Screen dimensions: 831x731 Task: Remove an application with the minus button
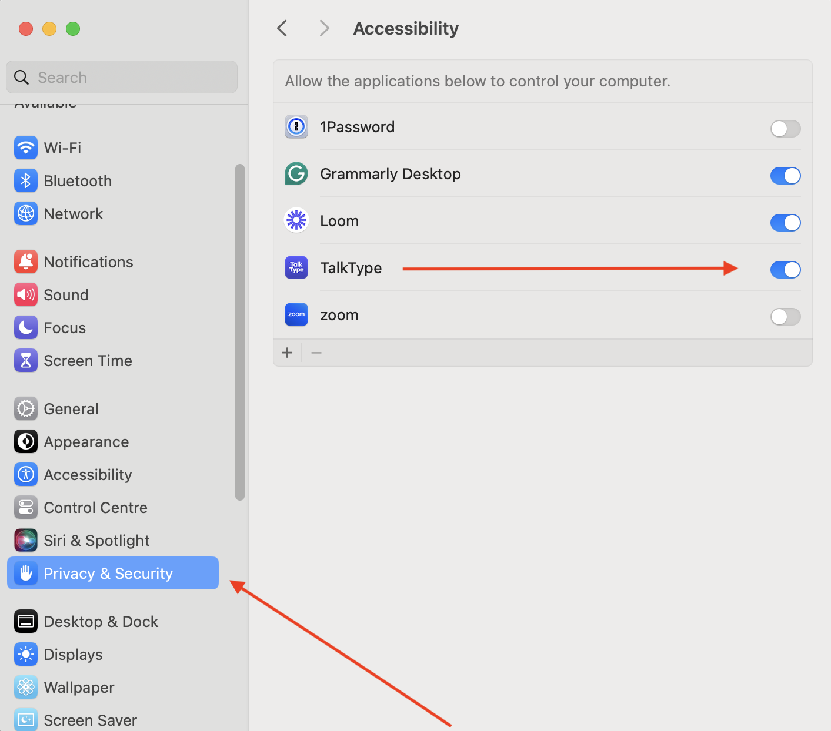316,353
